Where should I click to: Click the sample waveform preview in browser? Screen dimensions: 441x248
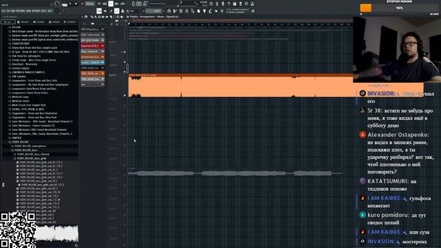pos(57,233)
